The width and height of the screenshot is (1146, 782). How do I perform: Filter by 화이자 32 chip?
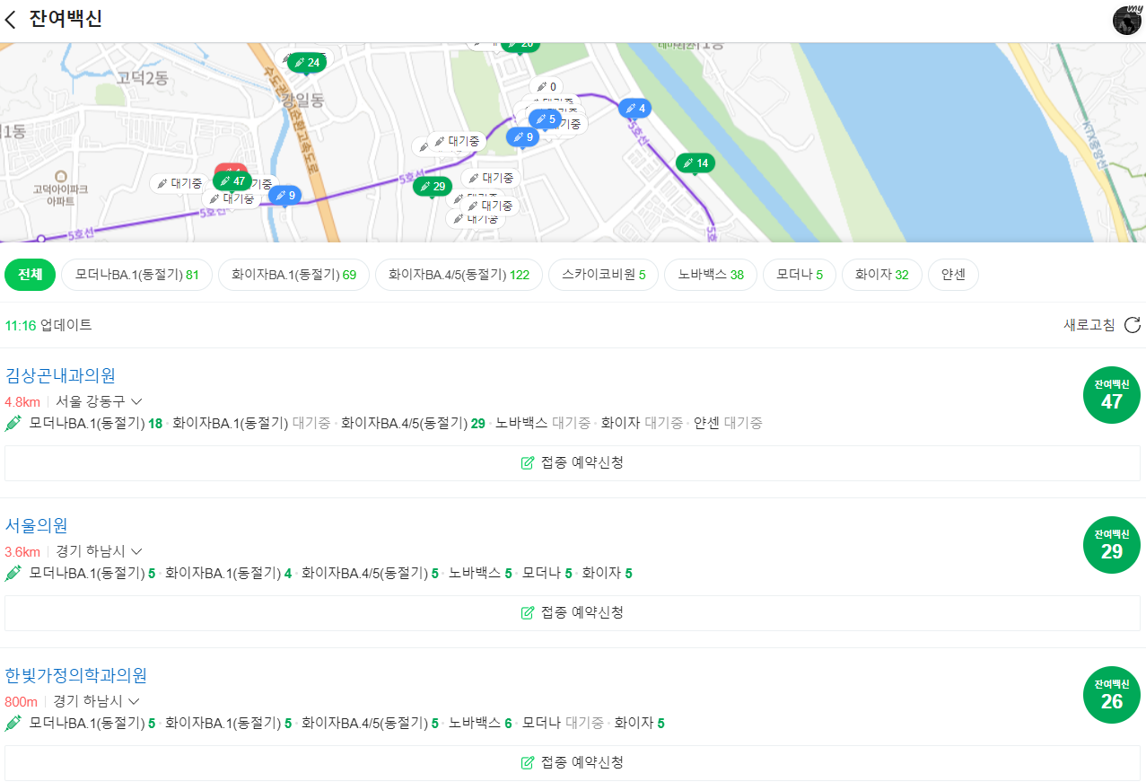point(882,275)
